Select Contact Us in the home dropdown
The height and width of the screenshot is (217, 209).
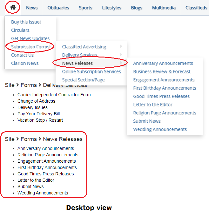tap(22, 55)
